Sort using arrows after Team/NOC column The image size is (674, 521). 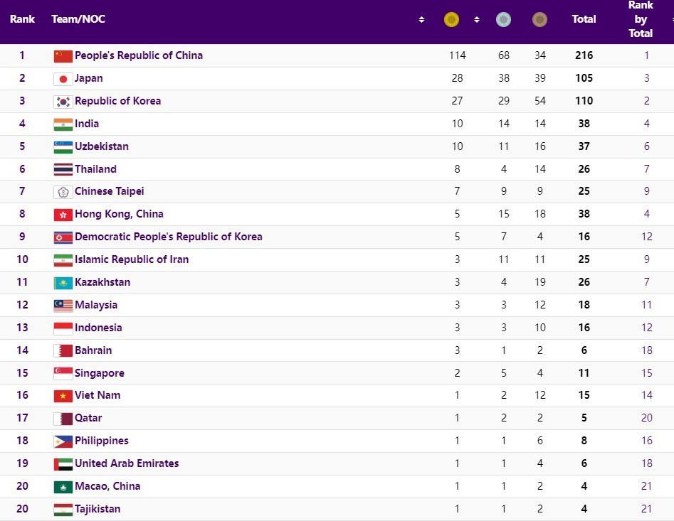coord(421,20)
